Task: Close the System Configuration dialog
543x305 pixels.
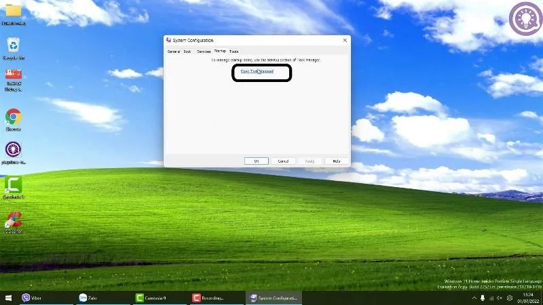Action: (x=345, y=40)
